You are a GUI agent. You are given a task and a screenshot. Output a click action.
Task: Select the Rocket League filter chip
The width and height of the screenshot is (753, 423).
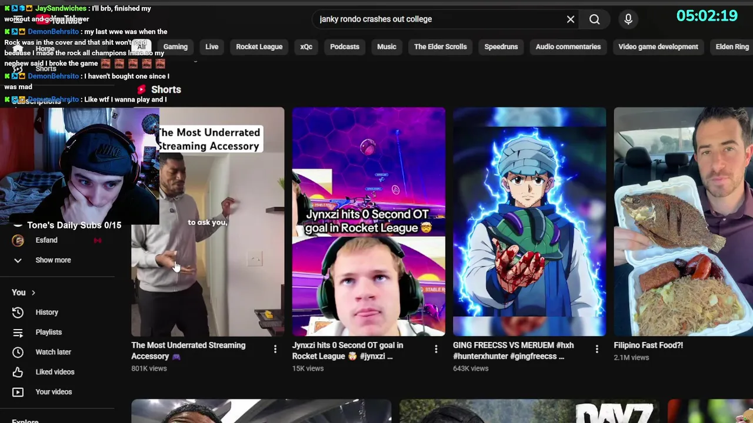259,47
